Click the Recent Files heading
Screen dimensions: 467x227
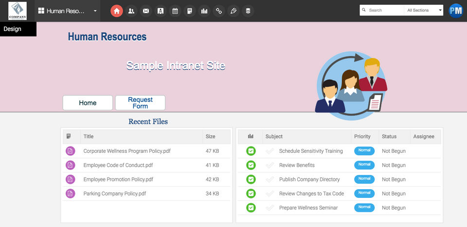click(148, 122)
